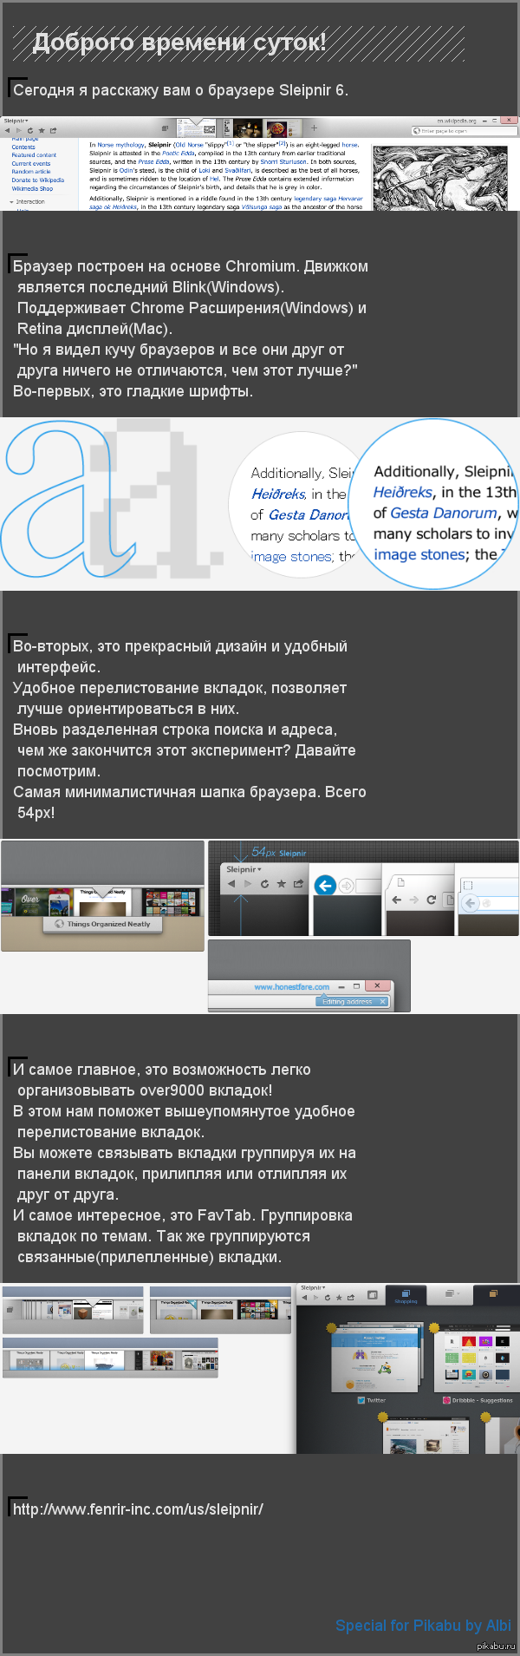Viewport: 520px width, 1656px height.
Task: Click the 'Things Organized Neatly' tab tooltip
Action: (x=102, y=924)
